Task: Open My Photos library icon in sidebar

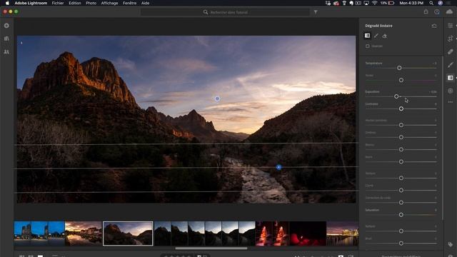Action: [x=6, y=39]
